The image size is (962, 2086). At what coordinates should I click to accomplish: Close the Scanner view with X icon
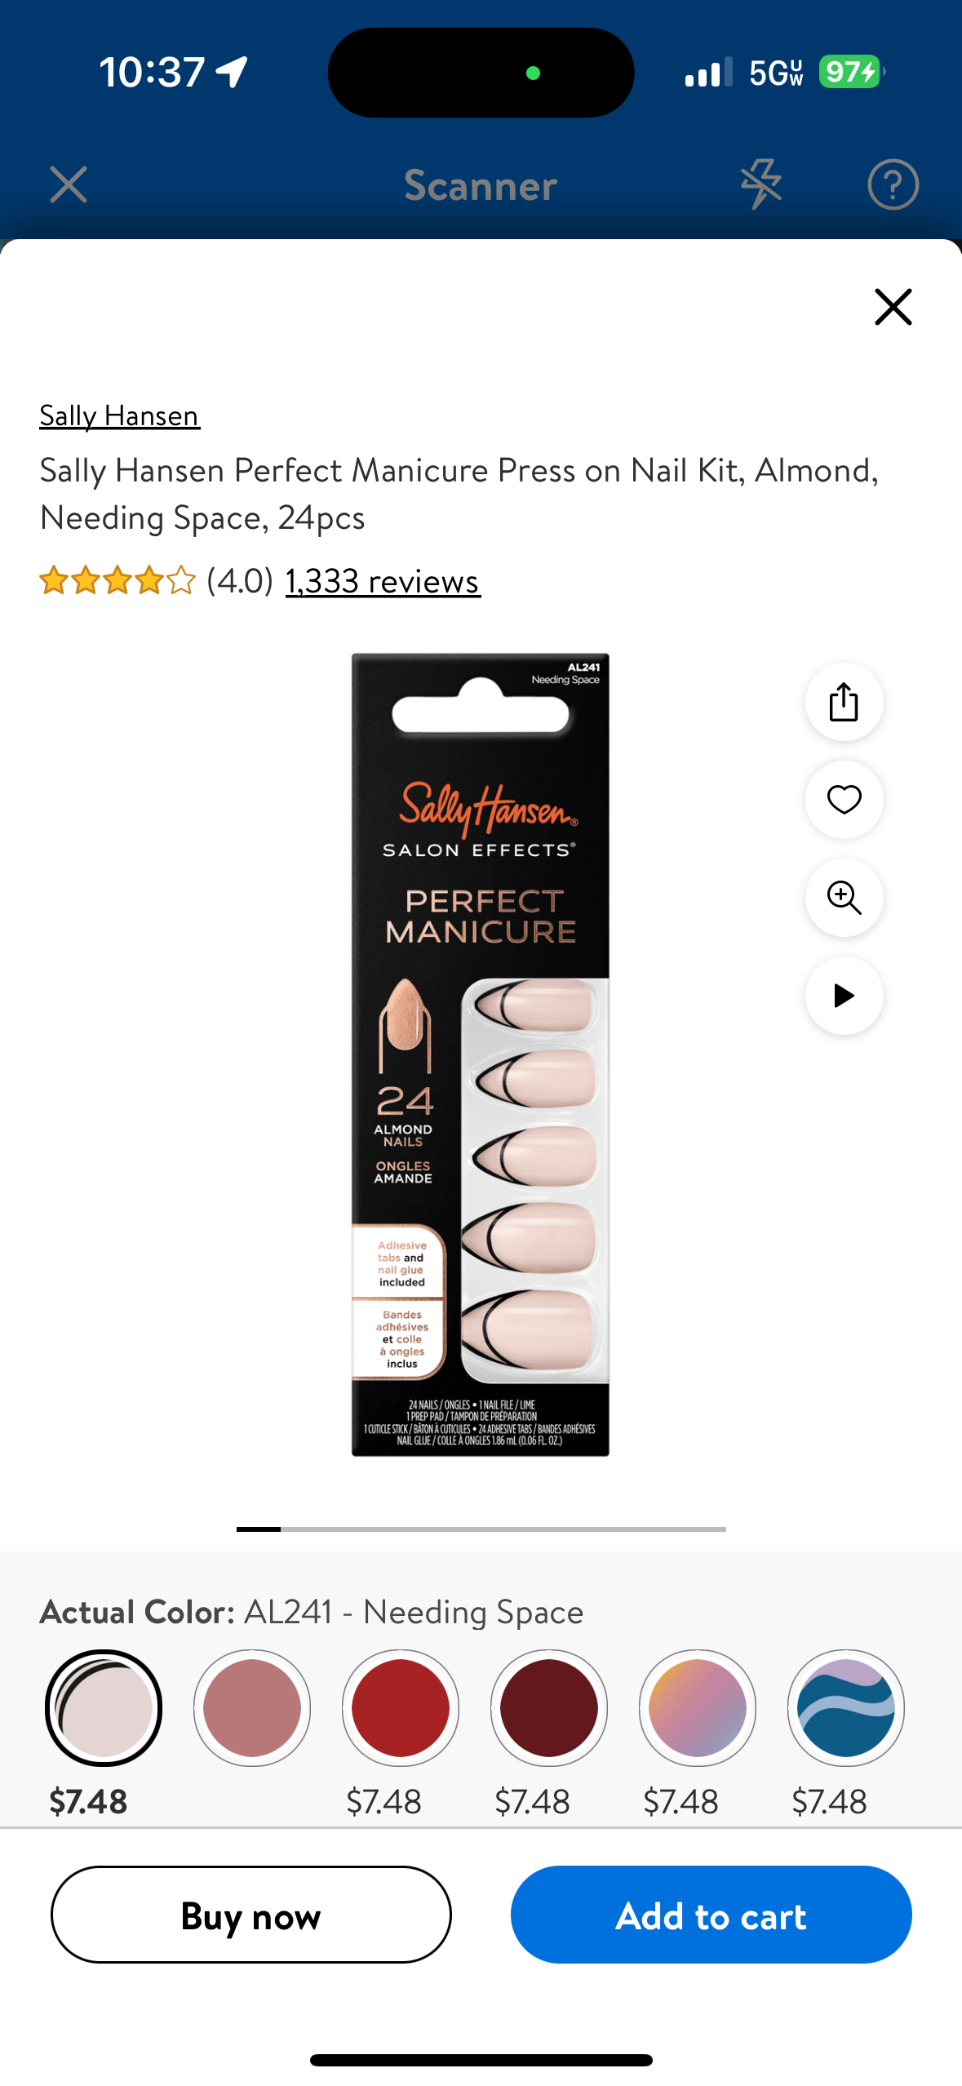(69, 184)
